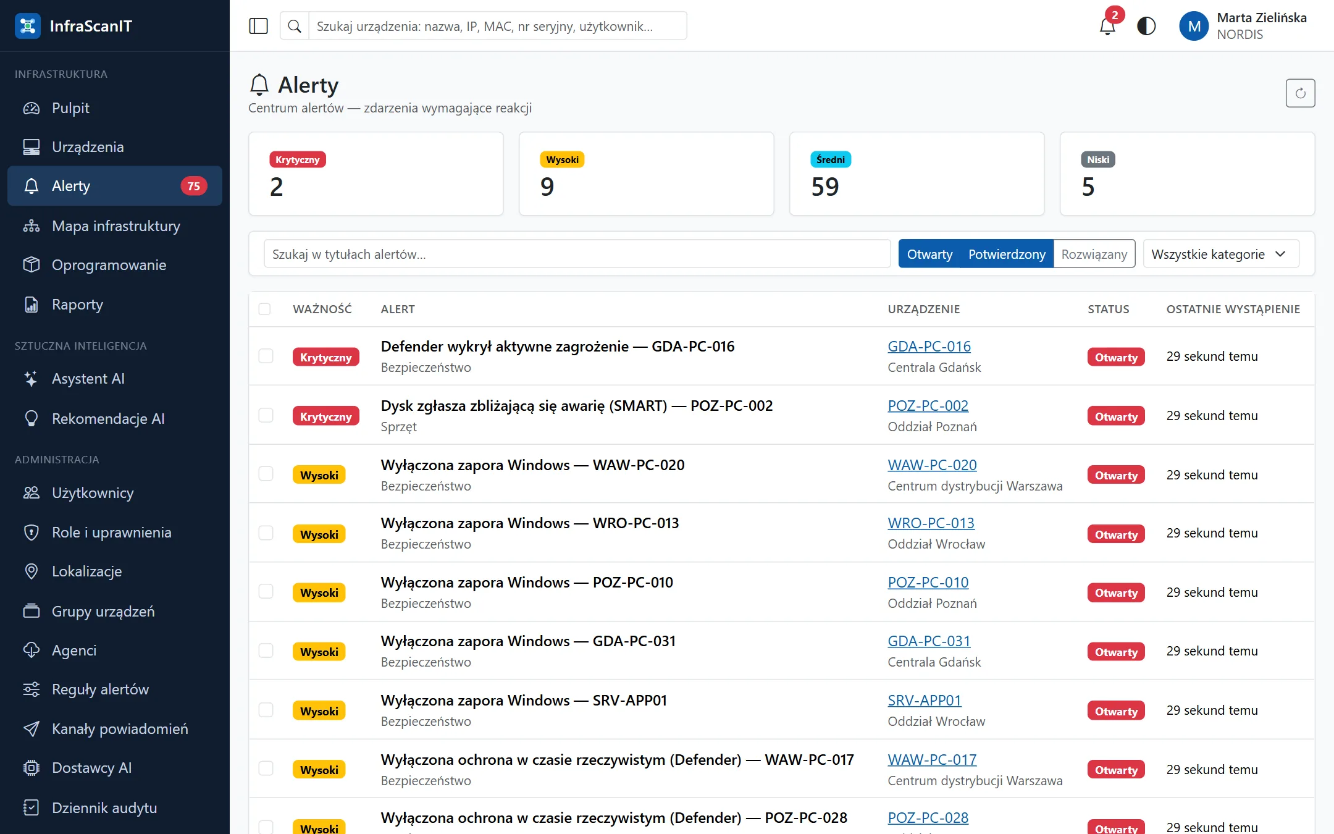The width and height of the screenshot is (1334, 834).
Task: Open Reguły alertów sliders item
Action: (x=115, y=689)
